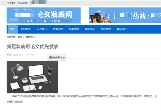
Task: Select 合作期刊 in the navigation bar
Action: (42, 29)
